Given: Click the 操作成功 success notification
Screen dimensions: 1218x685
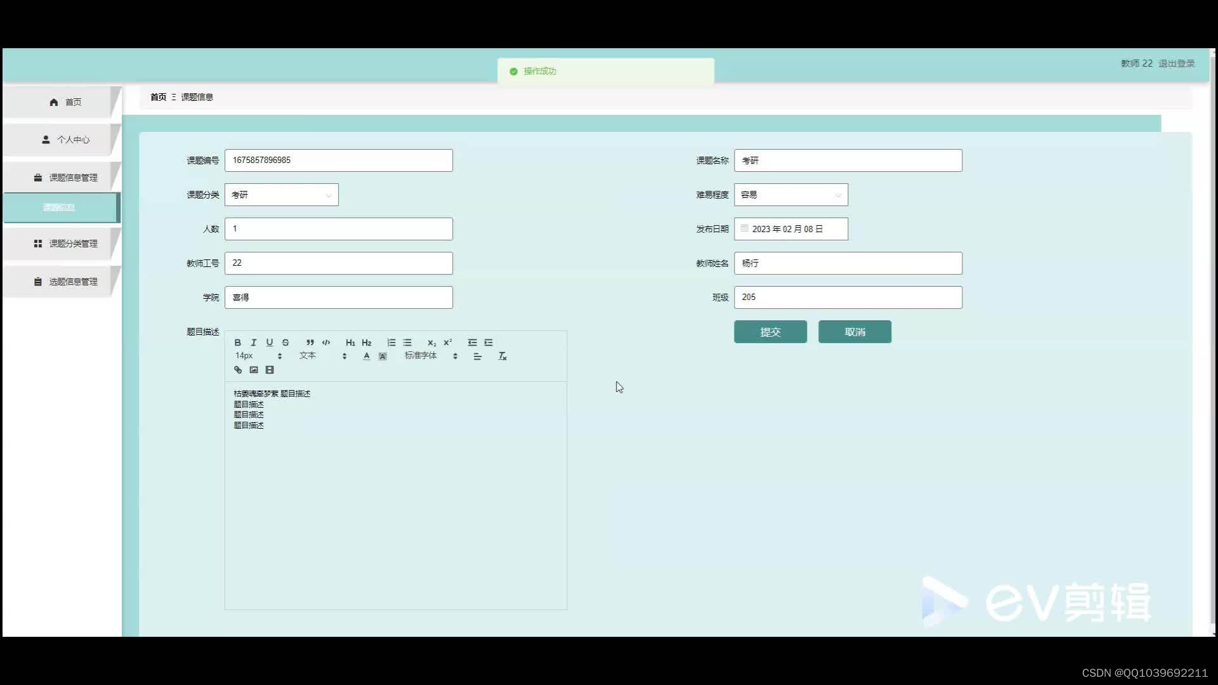Looking at the screenshot, I should pos(606,71).
